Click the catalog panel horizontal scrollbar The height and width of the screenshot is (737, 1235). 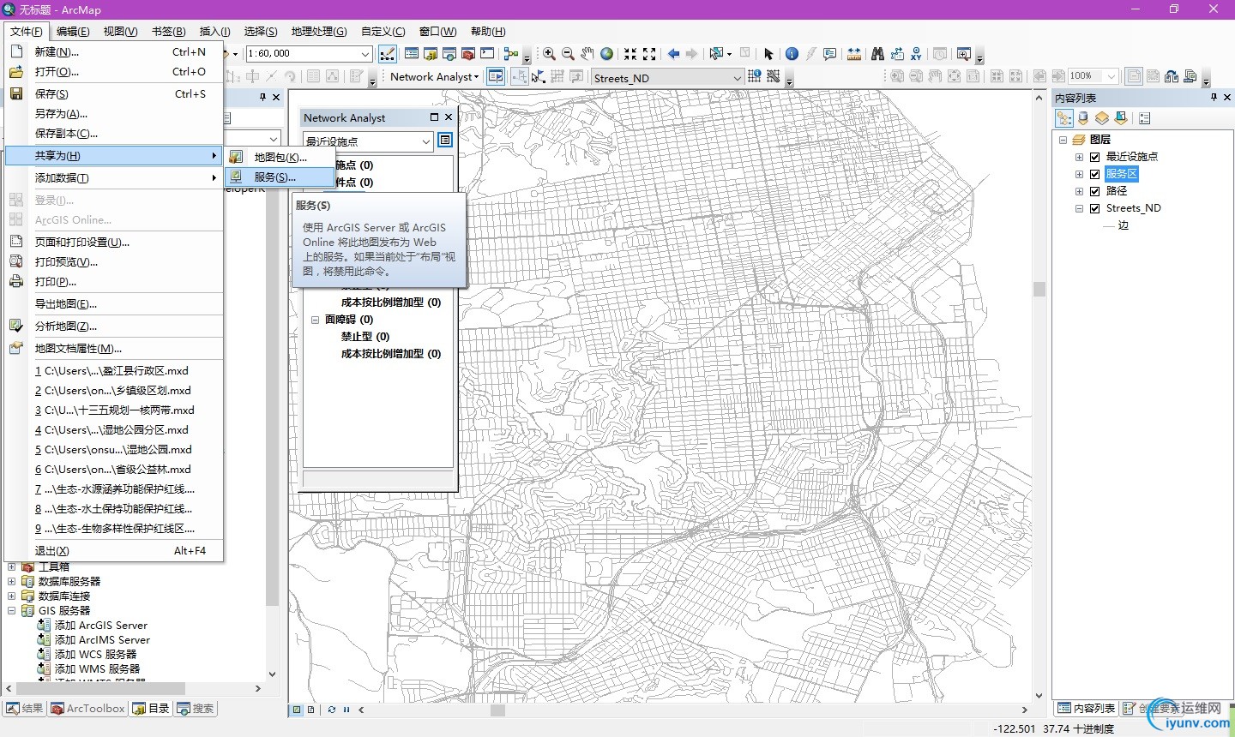coord(99,688)
